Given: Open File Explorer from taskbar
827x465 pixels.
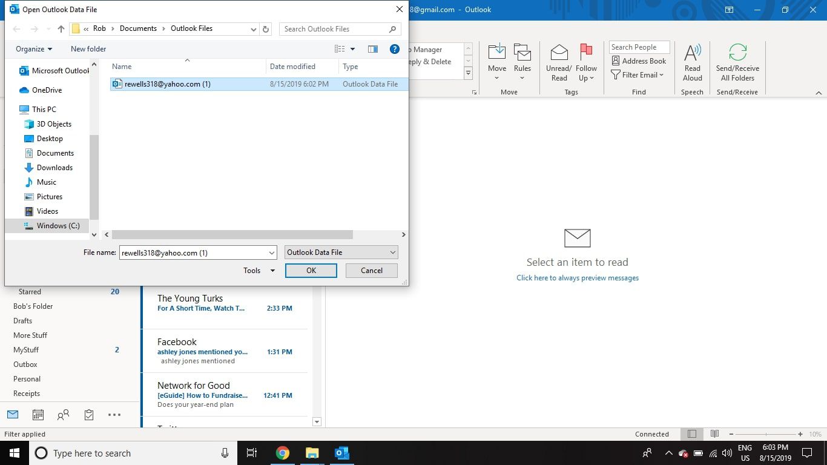Looking at the screenshot, I should coord(312,453).
